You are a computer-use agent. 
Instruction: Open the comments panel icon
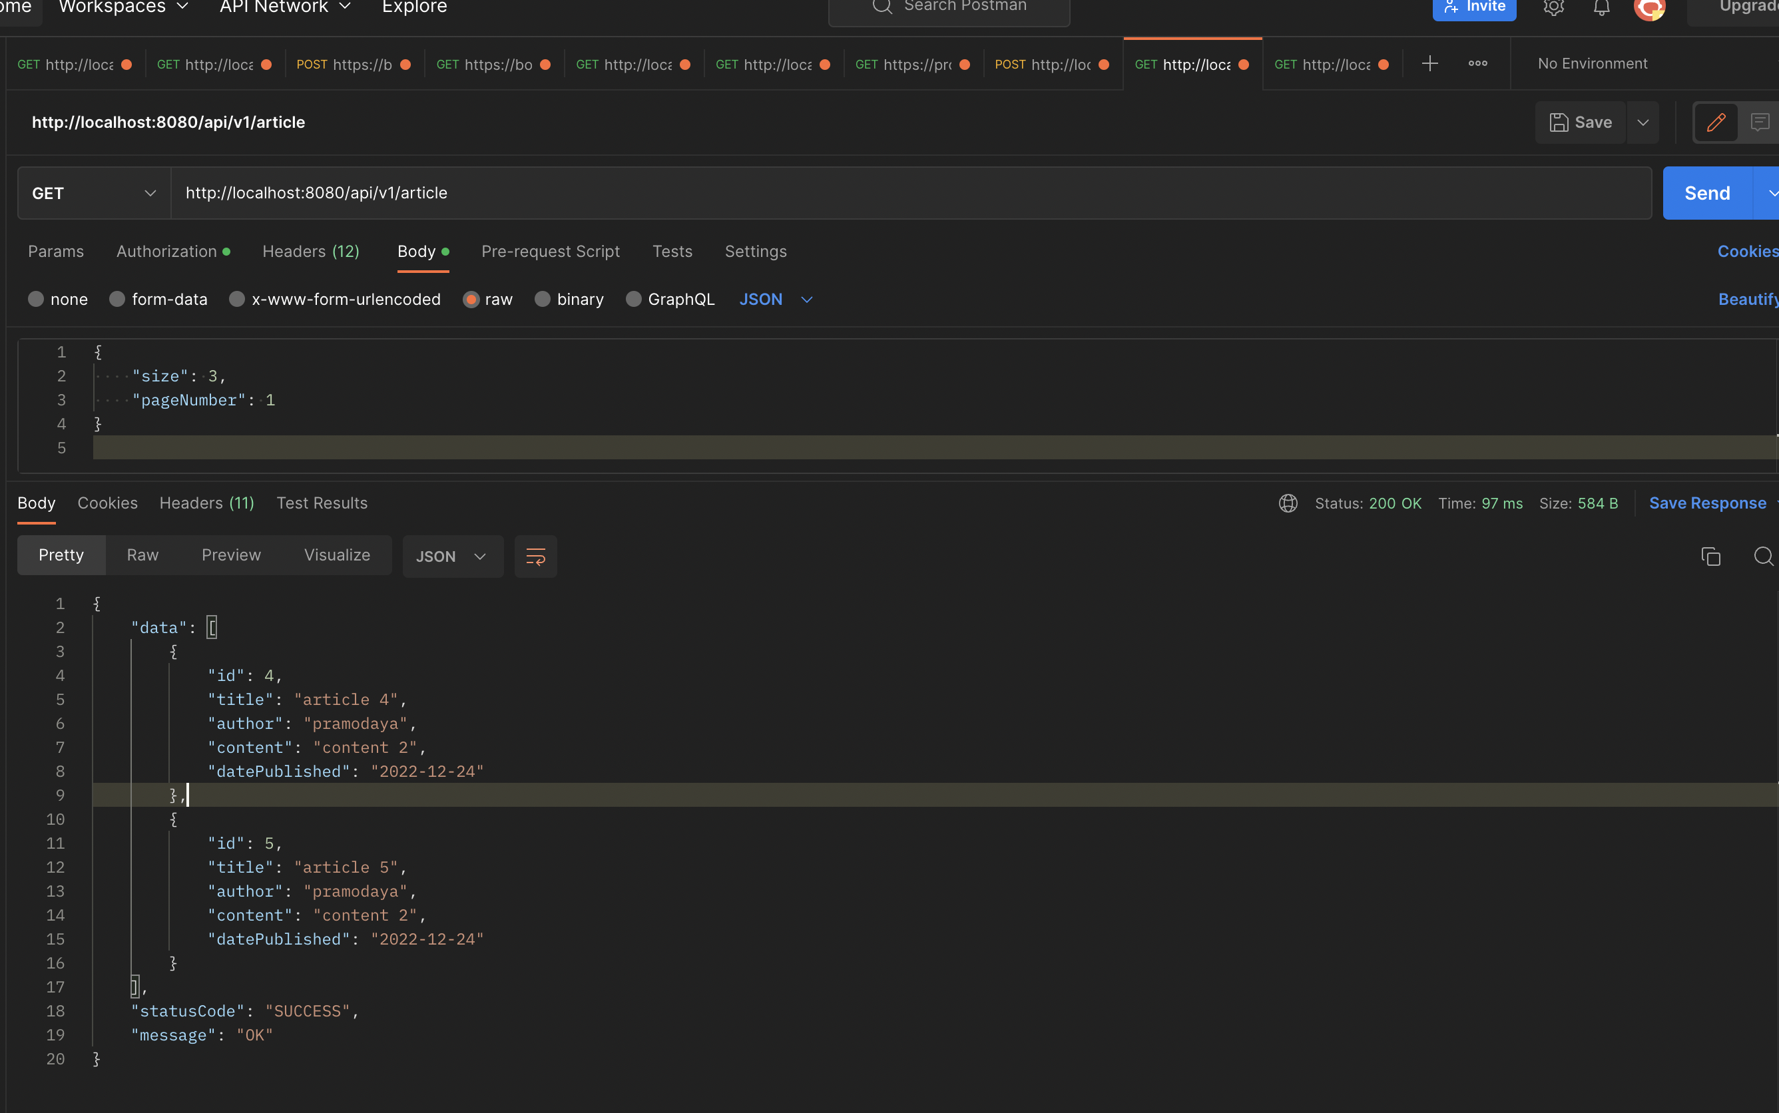[1760, 122]
